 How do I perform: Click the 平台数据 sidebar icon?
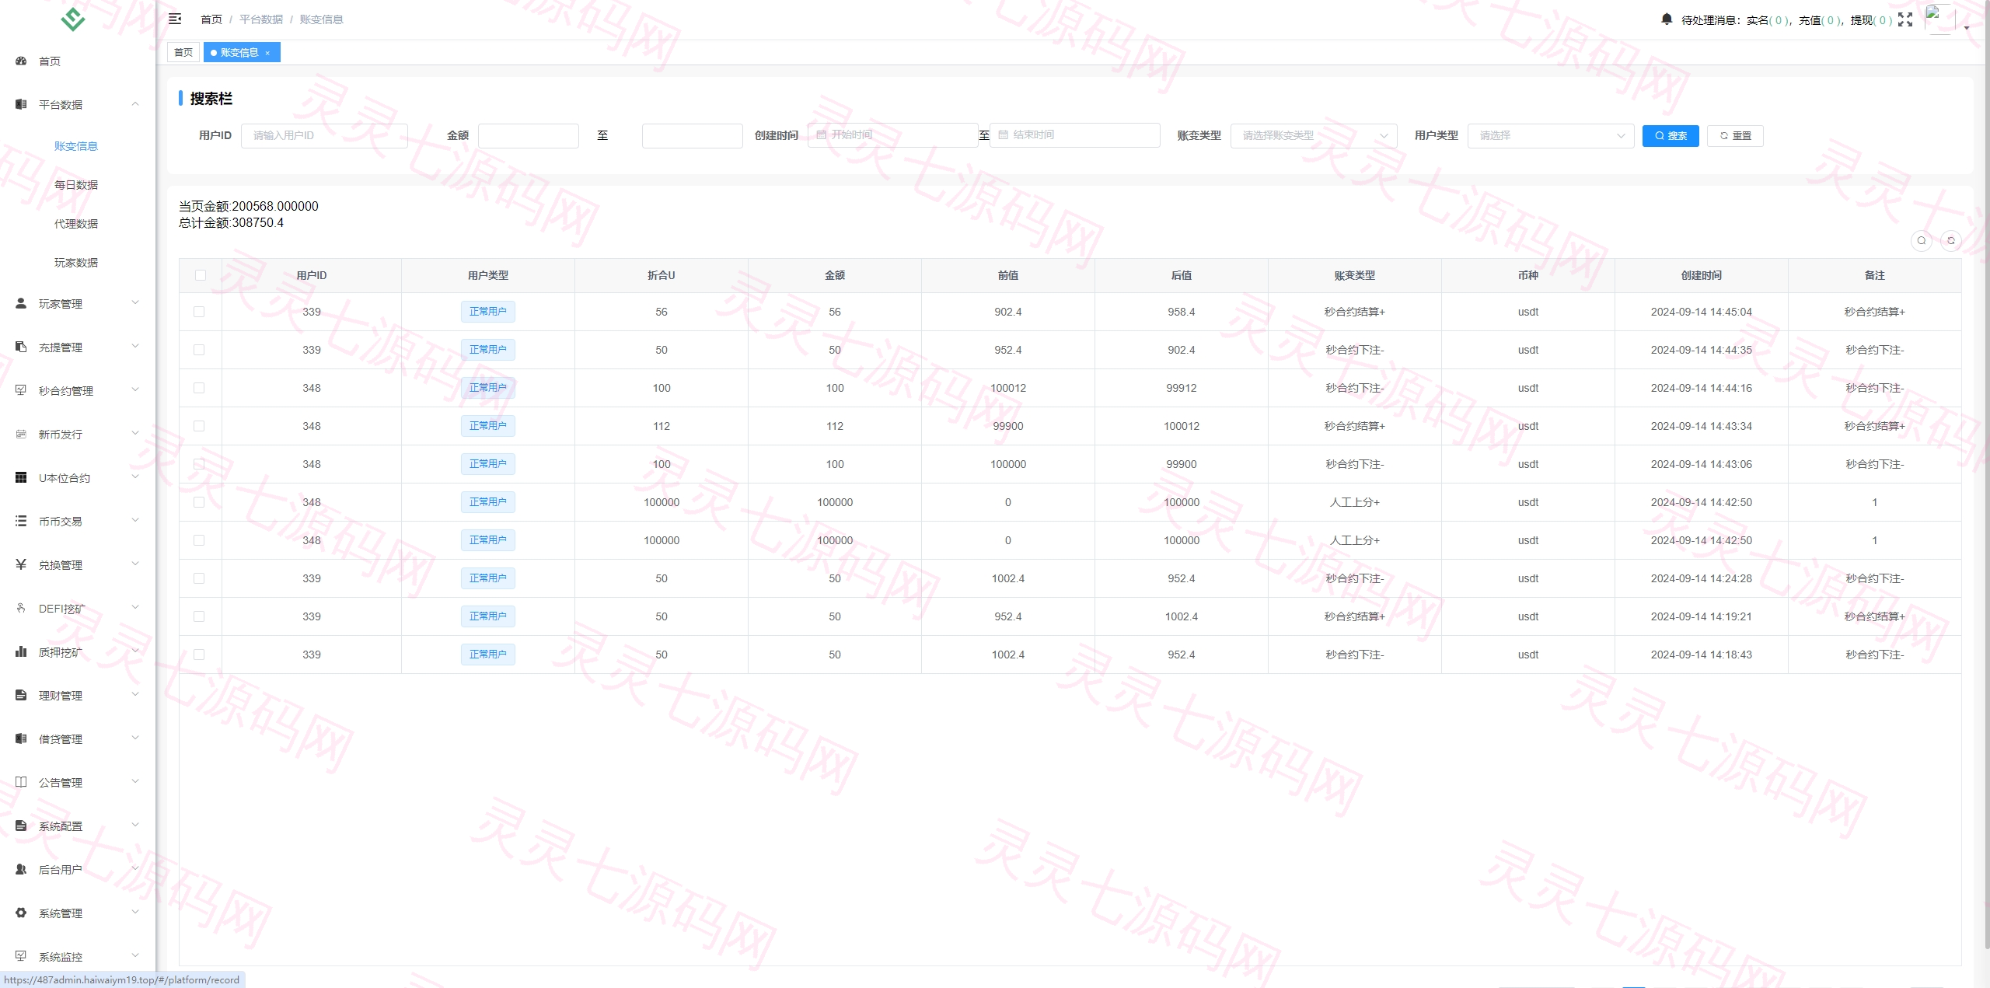coord(21,104)
